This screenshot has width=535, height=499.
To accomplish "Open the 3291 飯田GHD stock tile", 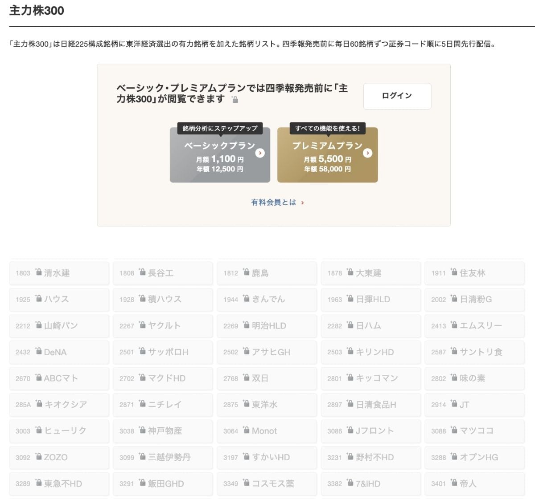I will coord(163,483).
